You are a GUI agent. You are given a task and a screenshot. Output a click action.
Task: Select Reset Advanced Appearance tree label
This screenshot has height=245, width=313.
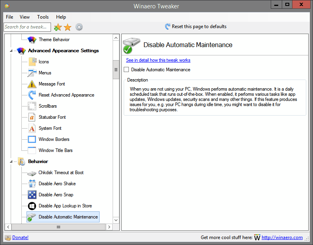pyautogui.click(x=66, y=95)
